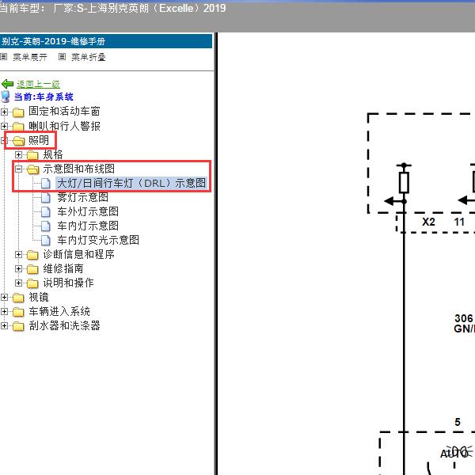Open the 雾灯示意图 document

(82, 197)
